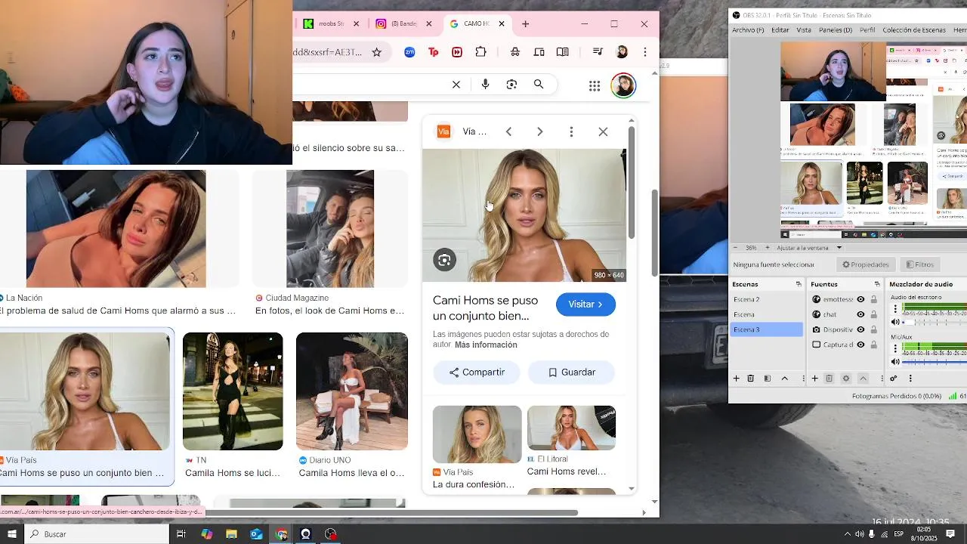Hide the chat source in OBS
The height and width of the screenshot is (544, 967).
860,314
